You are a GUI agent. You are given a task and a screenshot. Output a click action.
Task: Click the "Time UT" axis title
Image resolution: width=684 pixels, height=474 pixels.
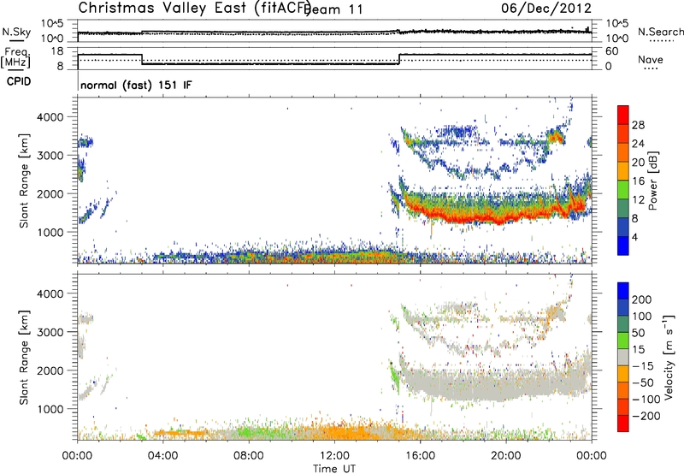pos(334,468)
